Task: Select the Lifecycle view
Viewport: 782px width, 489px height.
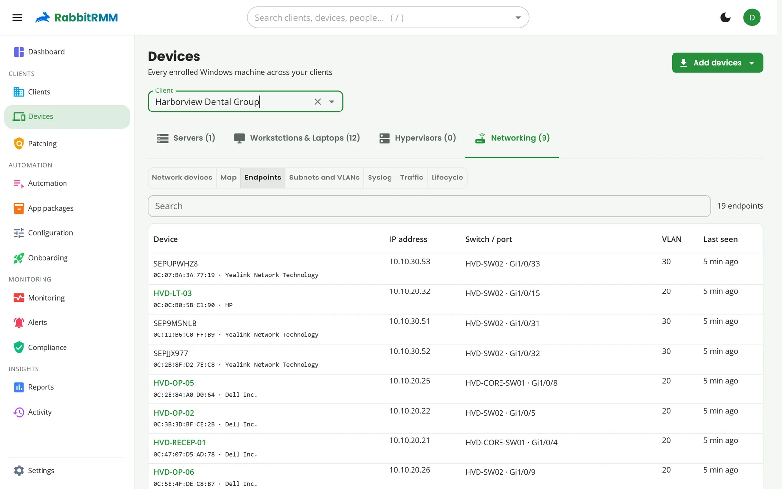Action: click(x=447, y=178)
